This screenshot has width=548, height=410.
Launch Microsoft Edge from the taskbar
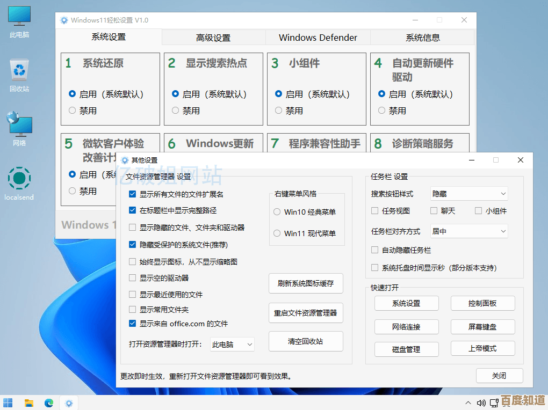point(49,402)
